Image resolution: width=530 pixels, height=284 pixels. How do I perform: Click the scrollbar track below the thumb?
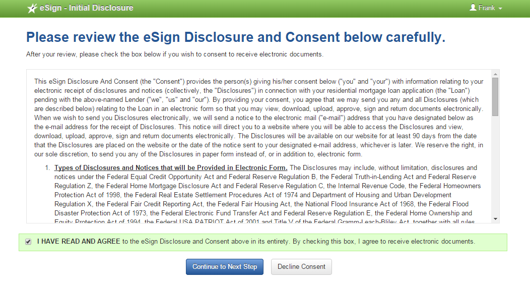495,166
